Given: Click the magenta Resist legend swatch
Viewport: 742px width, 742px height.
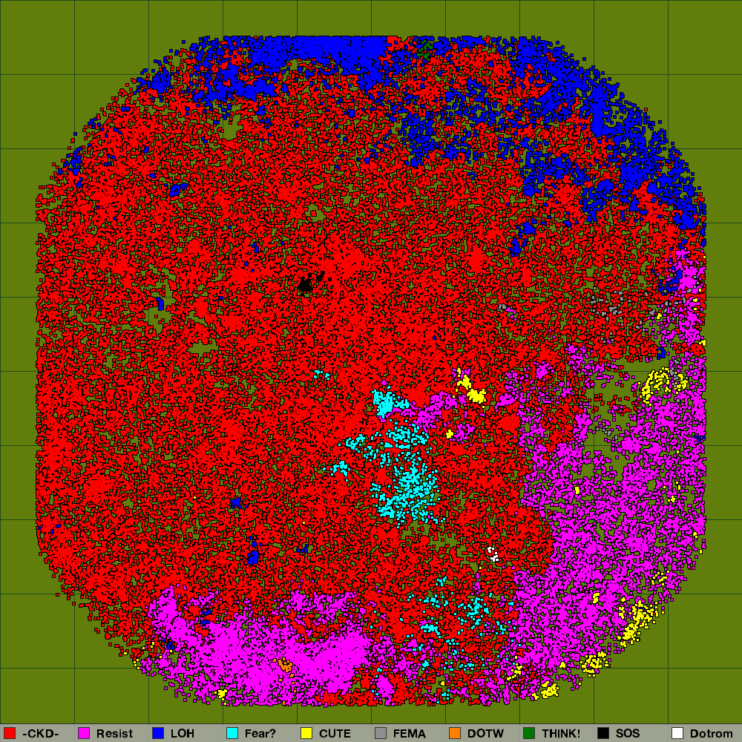Looking at the screenshot, I should 84,733.
